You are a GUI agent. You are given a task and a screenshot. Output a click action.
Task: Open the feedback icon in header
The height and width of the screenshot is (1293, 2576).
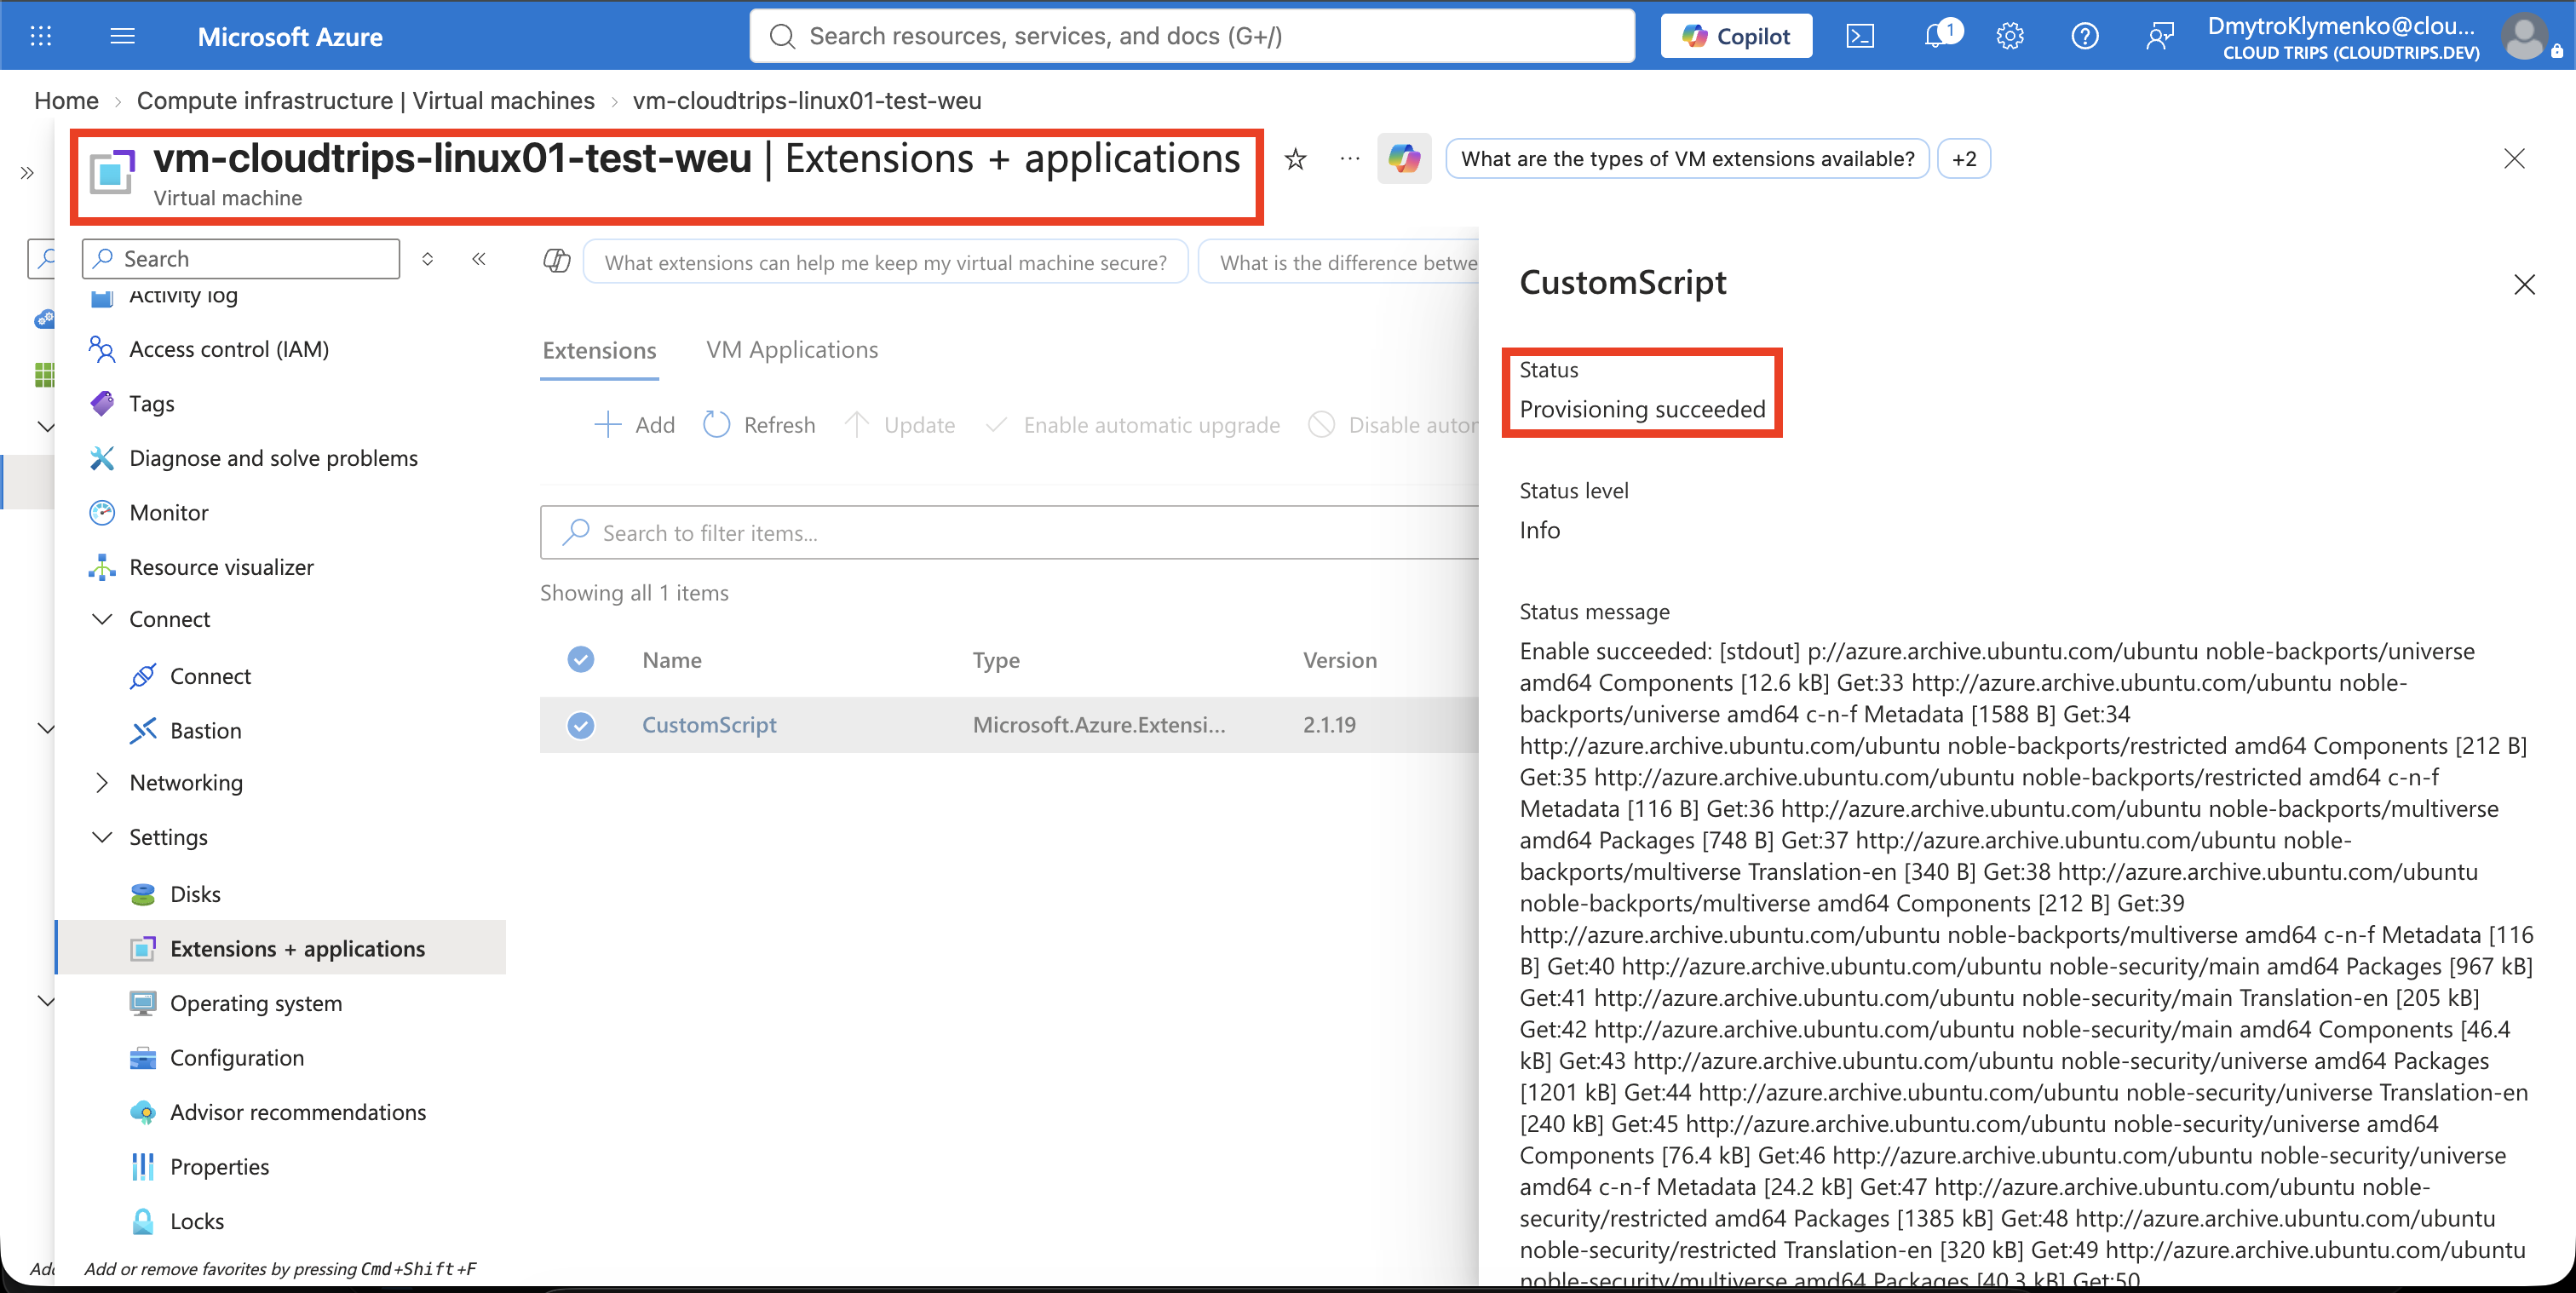point(2160,37)
